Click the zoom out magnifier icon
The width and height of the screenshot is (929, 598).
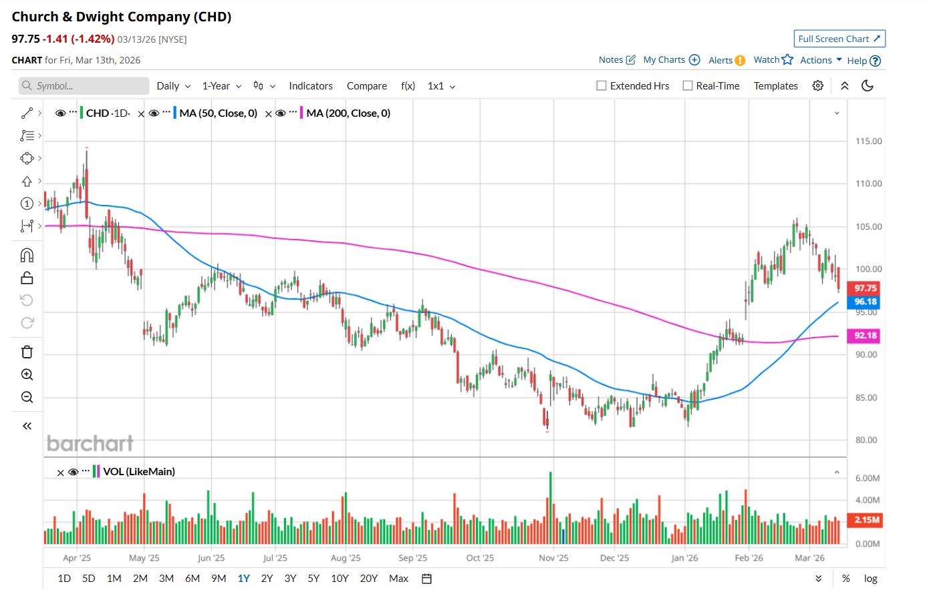tap(27, 398)
